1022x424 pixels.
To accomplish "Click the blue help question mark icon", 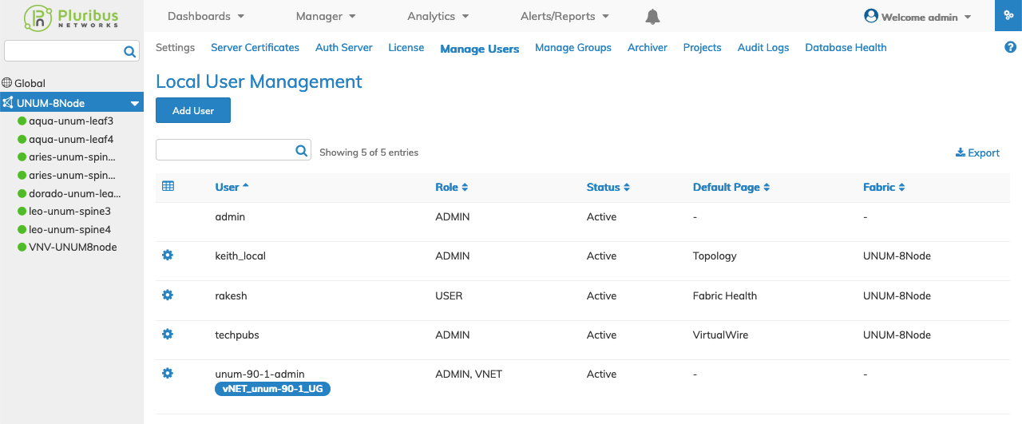I will (1010, 47).
